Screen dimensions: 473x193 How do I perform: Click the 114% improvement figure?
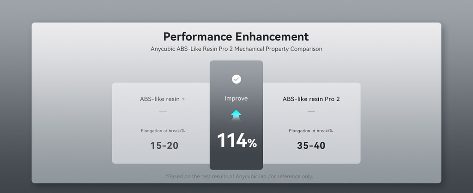click(237, 140)
